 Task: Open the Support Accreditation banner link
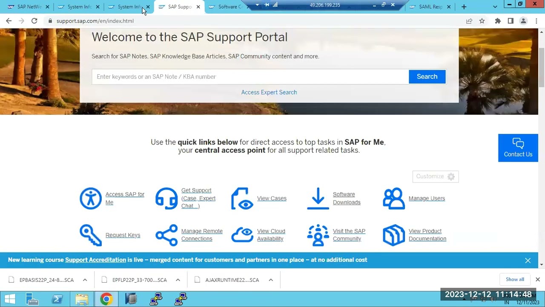click(95, 260)
